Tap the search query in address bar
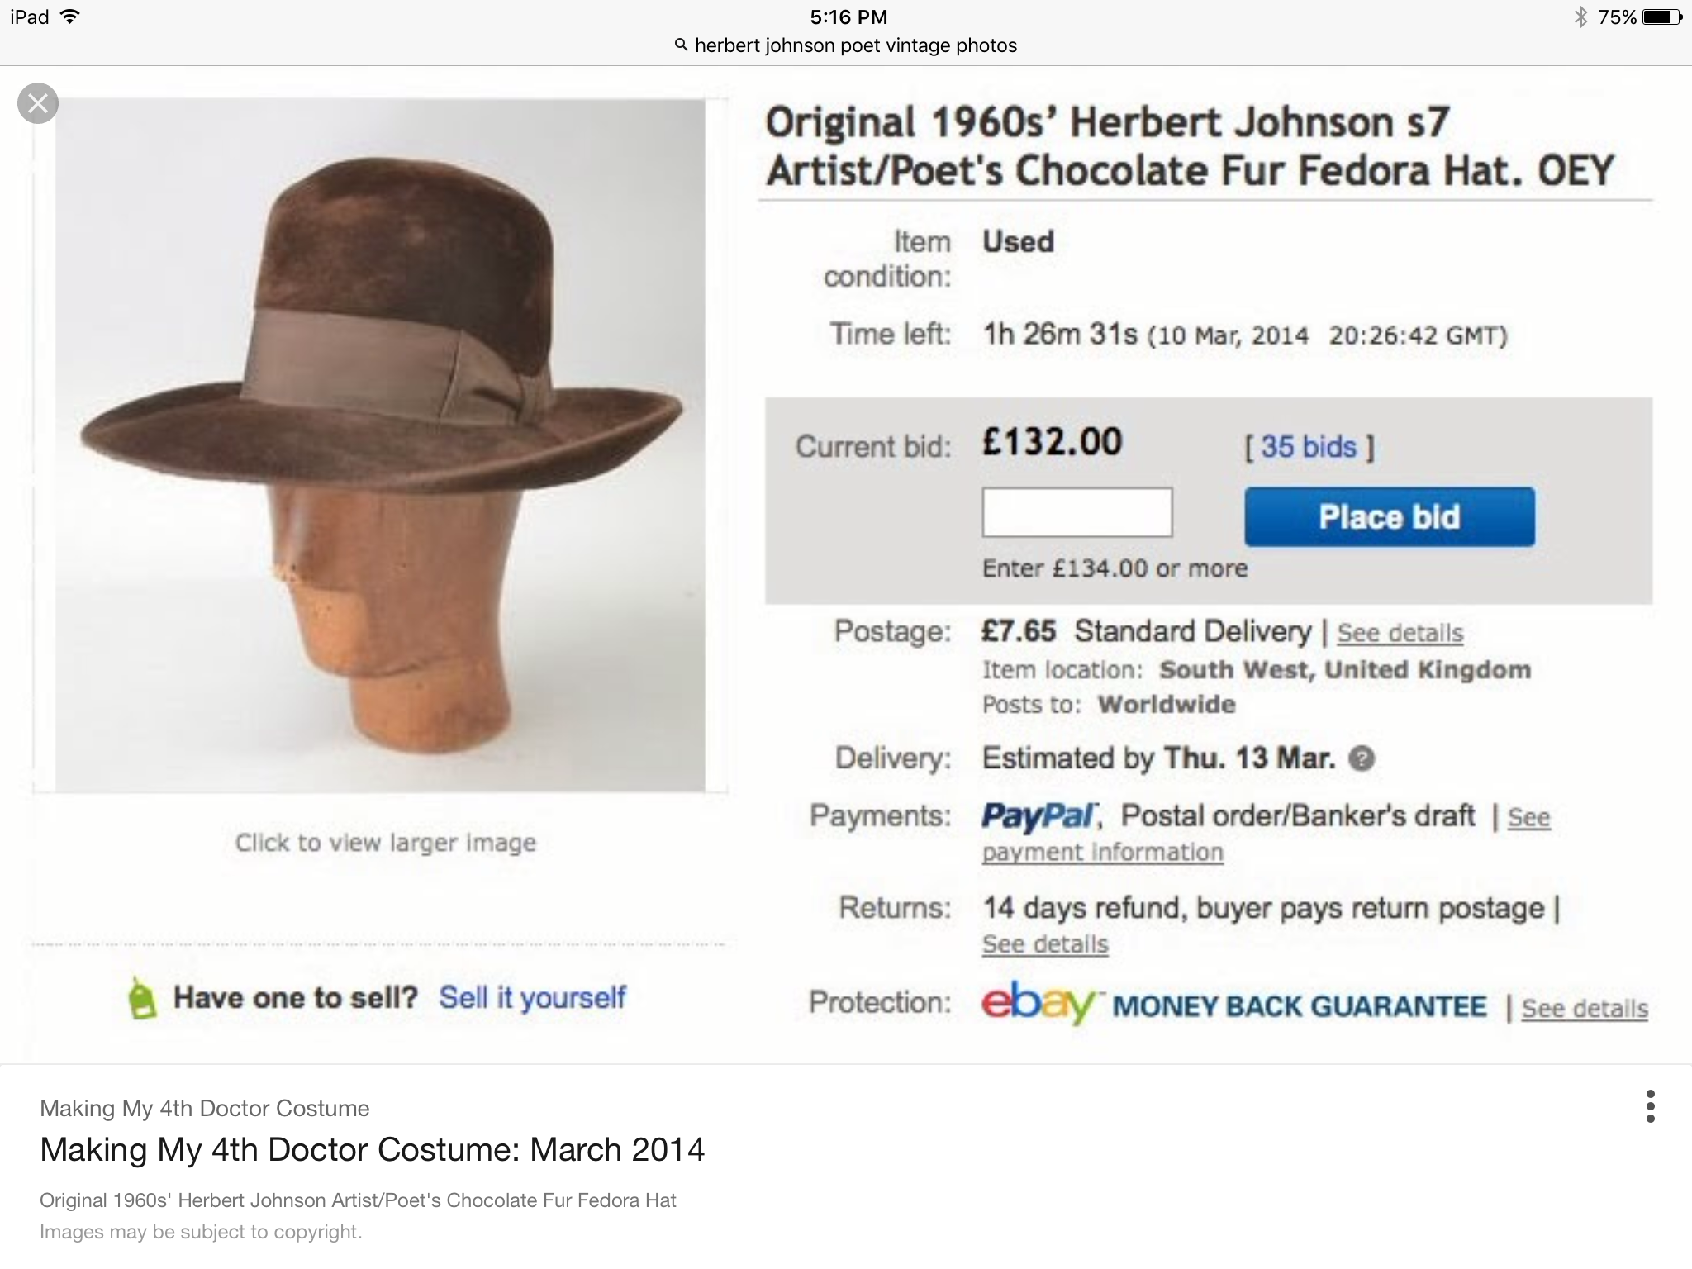1692x1269 pixels. pyautogui.click(x=856, y=45)
